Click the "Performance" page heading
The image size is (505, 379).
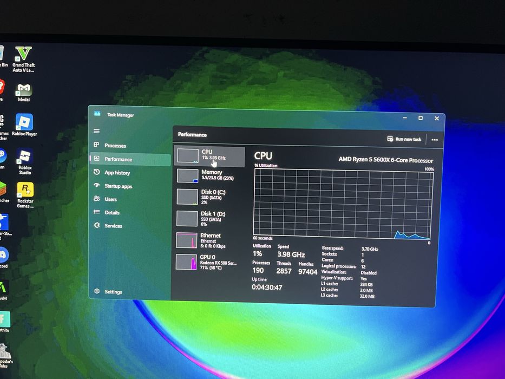(192, 134)
